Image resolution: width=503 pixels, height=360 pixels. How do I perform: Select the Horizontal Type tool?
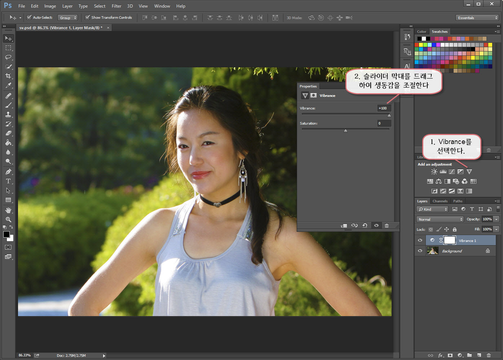coord(8,181)
